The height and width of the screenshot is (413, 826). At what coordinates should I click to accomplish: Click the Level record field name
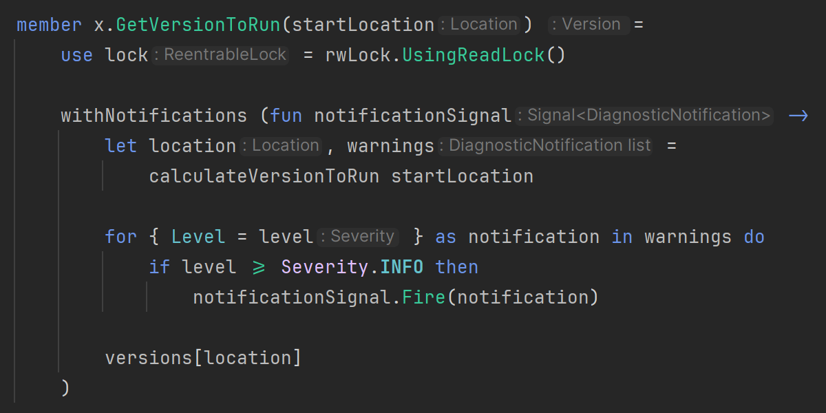coord(198,237)
